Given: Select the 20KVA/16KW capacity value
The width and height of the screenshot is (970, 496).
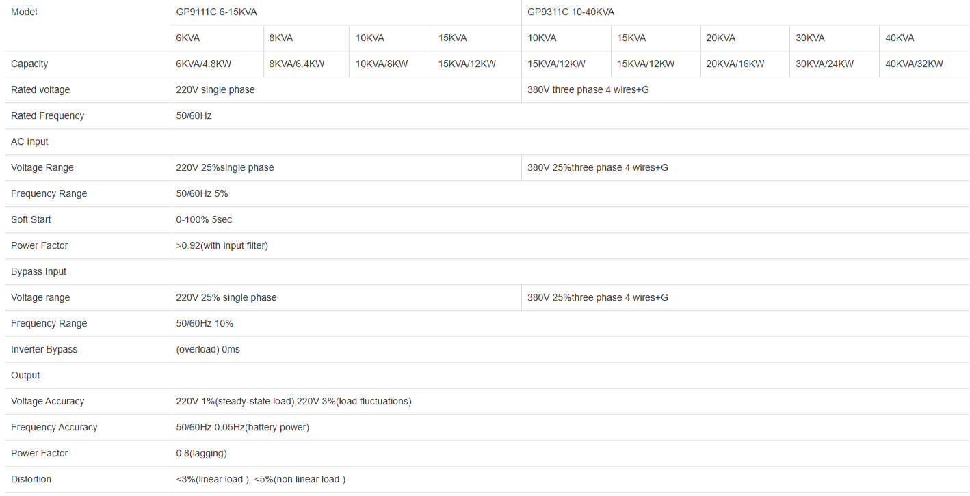Looking at the screenshot, I should [x=735, y=64].
